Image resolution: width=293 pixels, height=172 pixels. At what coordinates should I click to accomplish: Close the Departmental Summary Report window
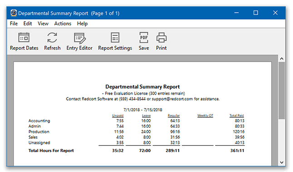point(275,13)
